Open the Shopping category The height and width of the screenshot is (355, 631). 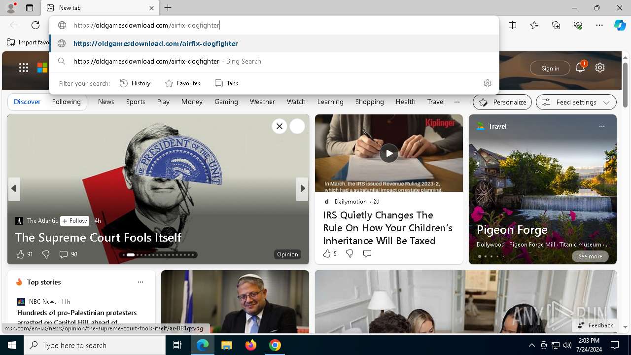tap(370, 102)
